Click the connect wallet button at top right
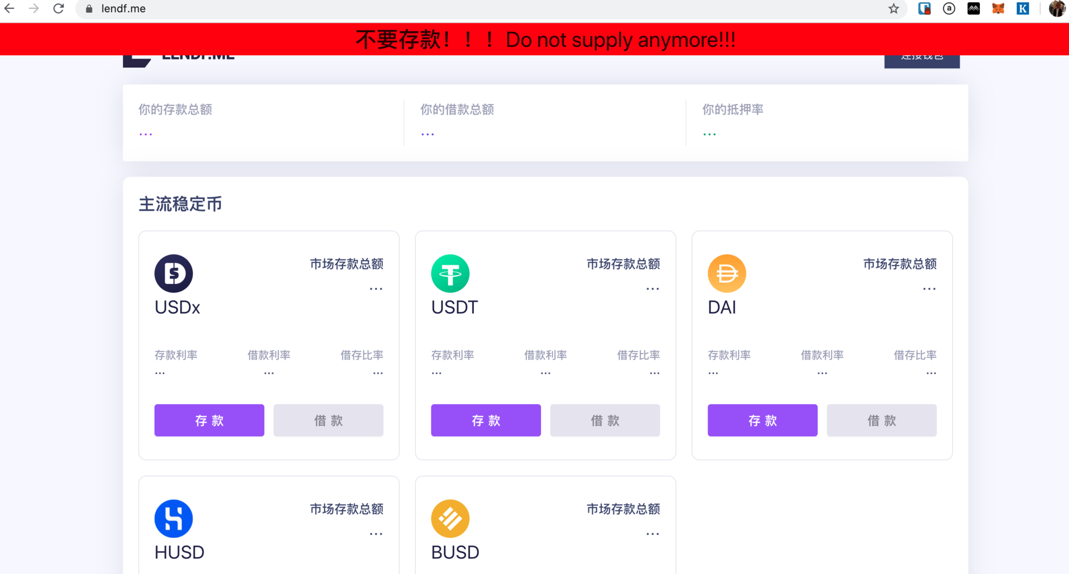Screen dimensions: 1069x574 click(922, 61)
